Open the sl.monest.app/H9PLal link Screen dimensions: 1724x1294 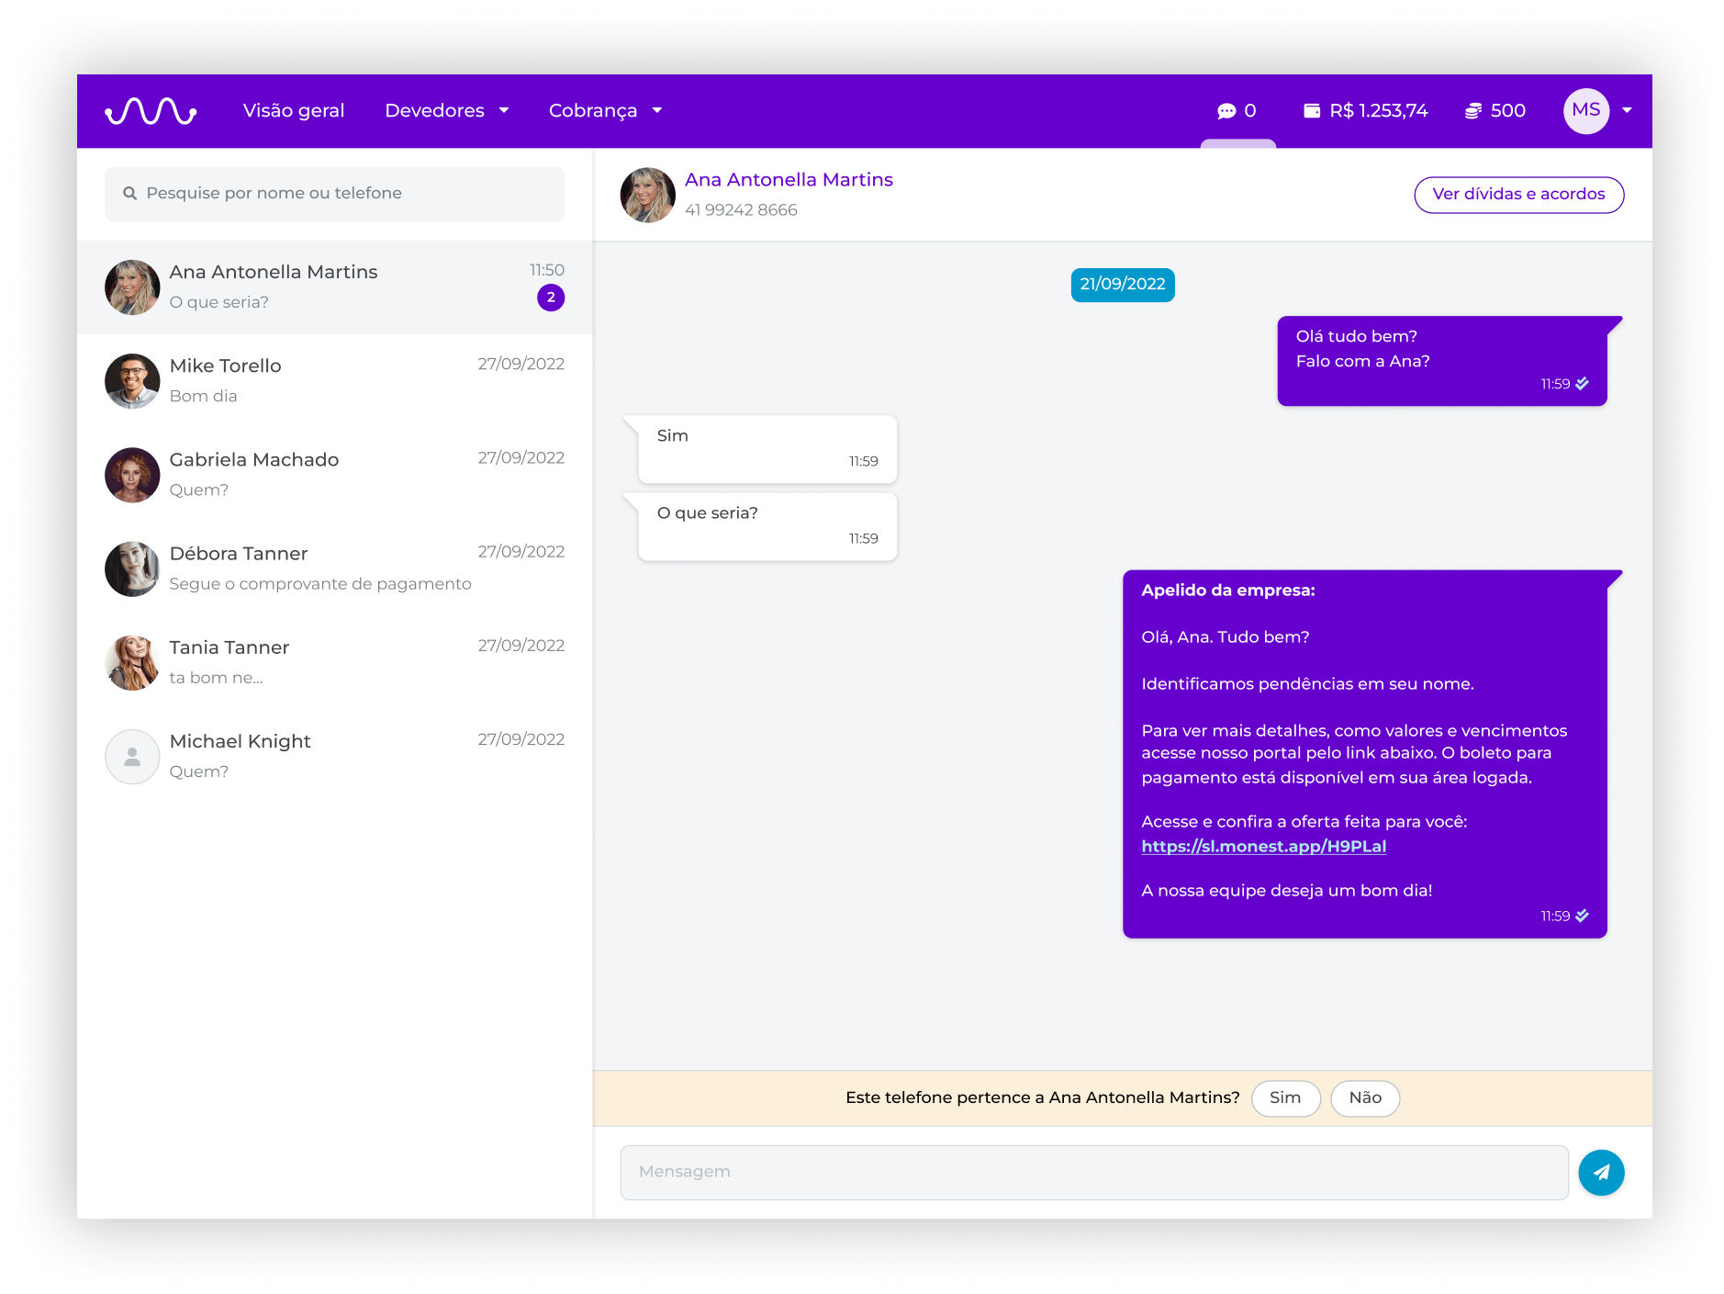pyautogui.click(x=1263, y=847)
